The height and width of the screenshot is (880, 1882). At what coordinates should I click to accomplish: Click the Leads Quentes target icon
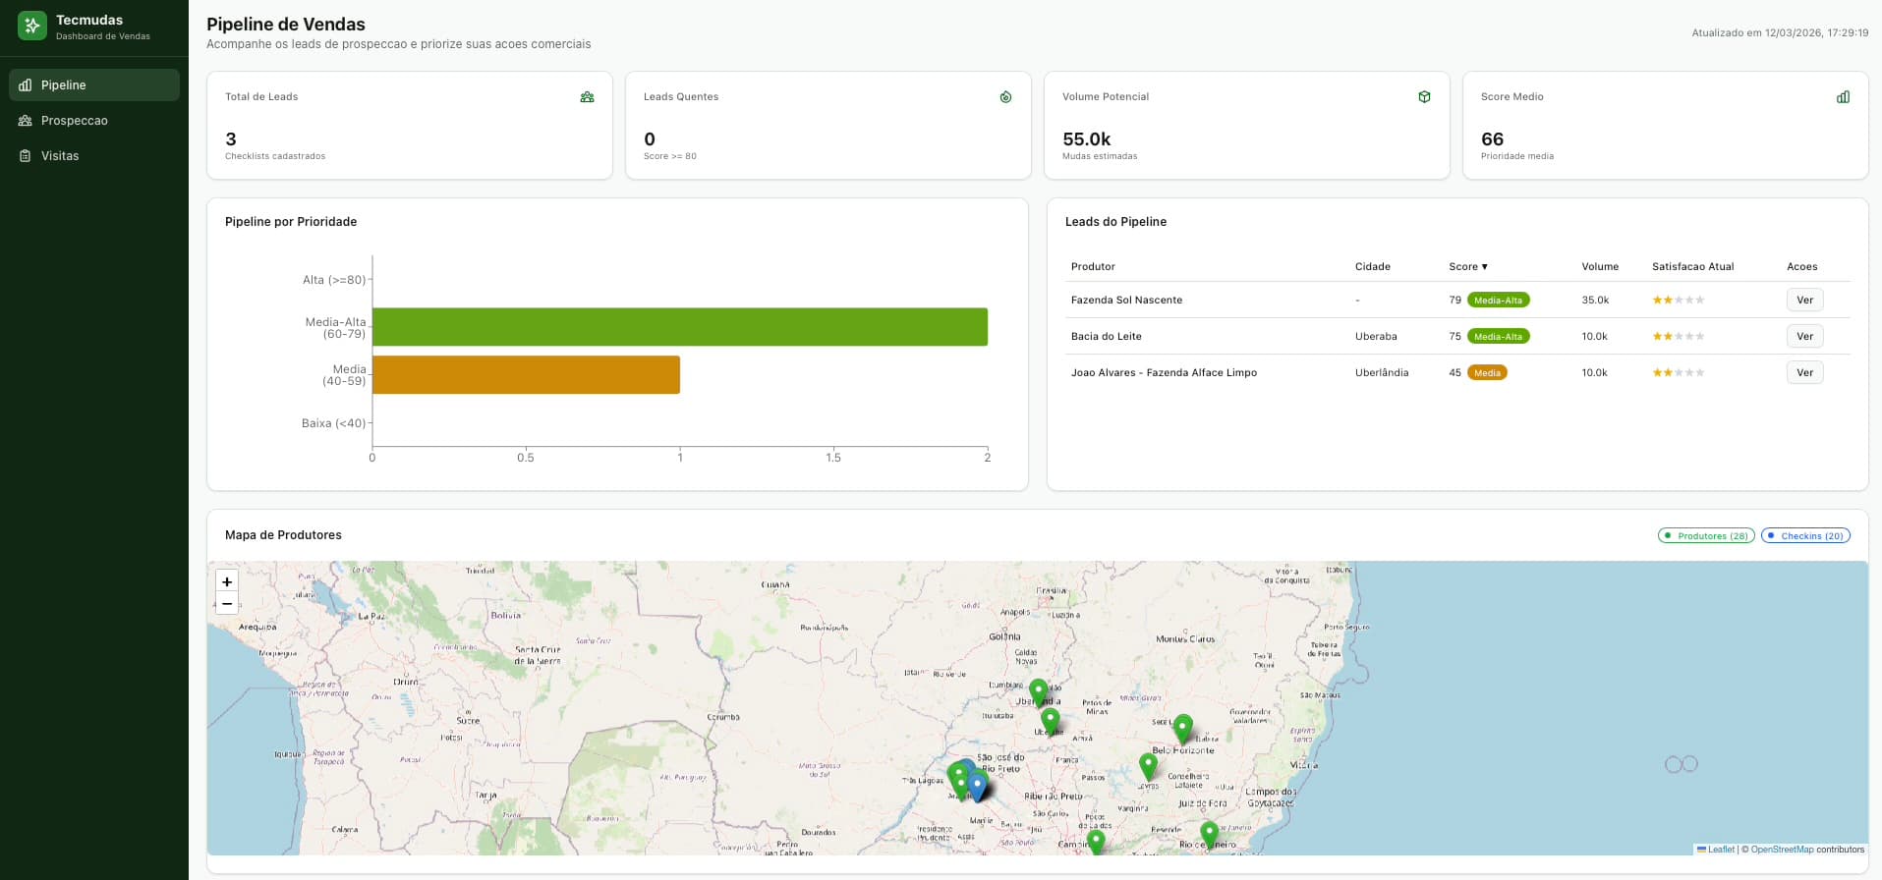pos(1005,97)
